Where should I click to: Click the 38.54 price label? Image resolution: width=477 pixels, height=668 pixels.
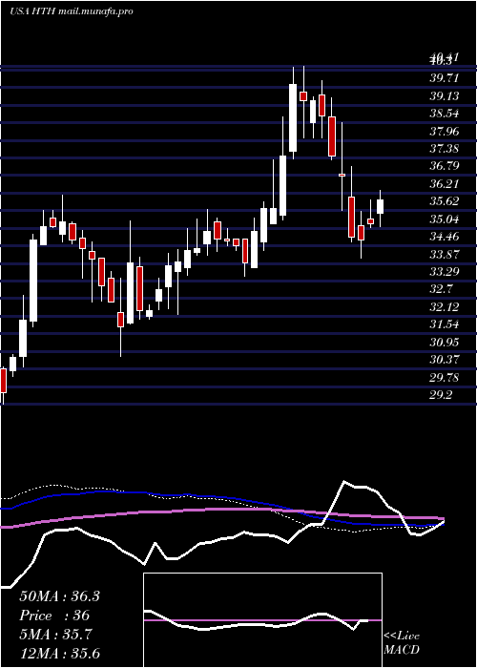click(445, 114)
